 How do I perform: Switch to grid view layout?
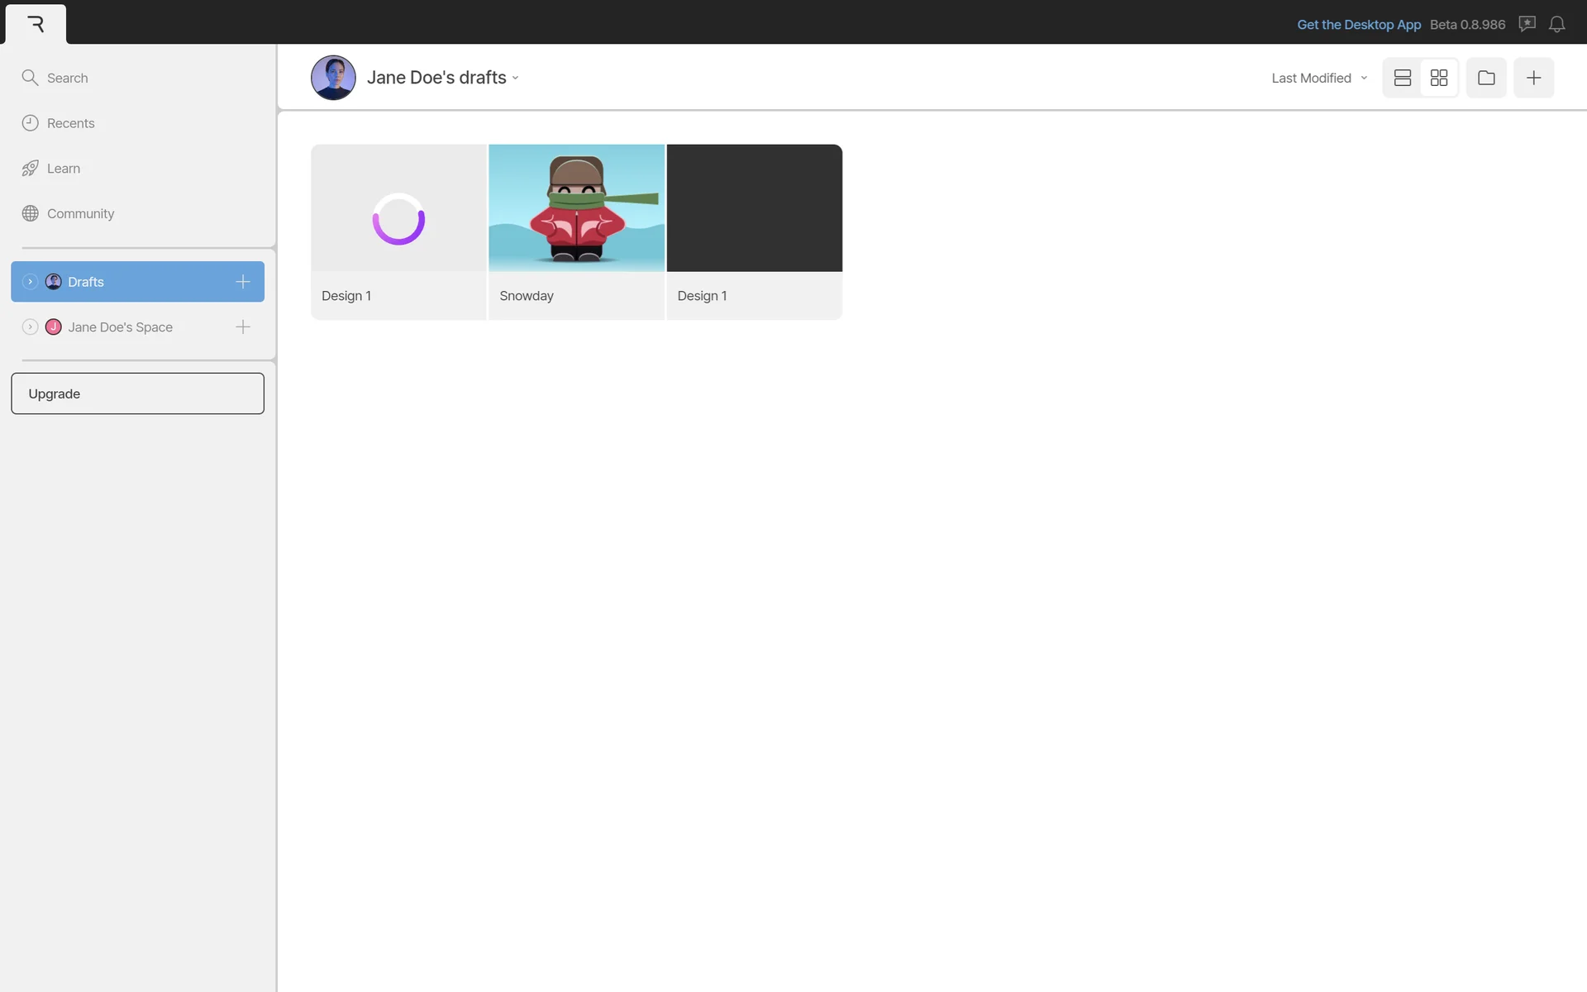(x=1438, y=78)
